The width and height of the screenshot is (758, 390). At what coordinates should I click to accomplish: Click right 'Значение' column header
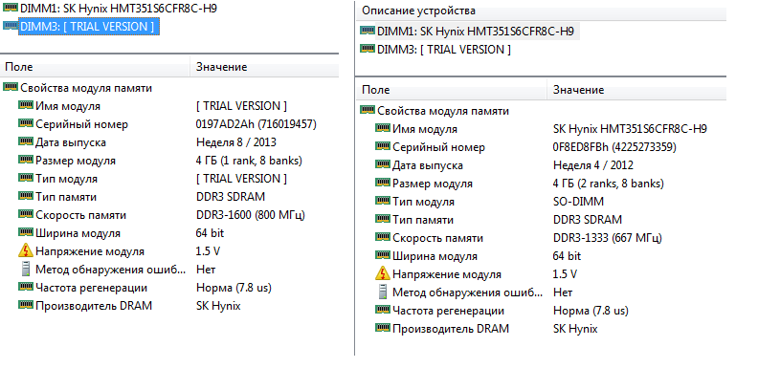[636, 90]
